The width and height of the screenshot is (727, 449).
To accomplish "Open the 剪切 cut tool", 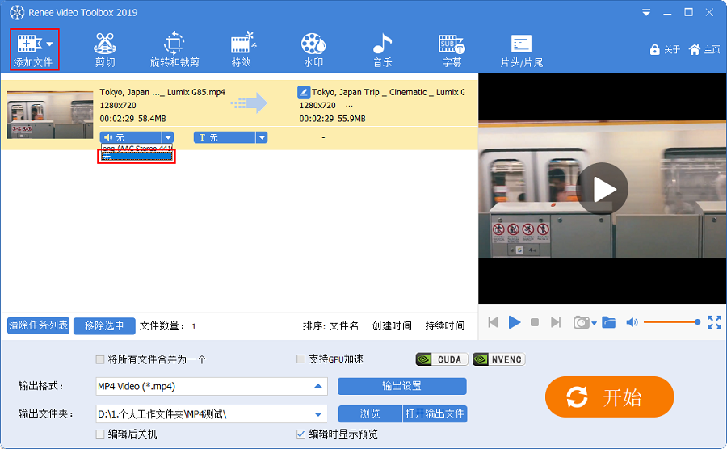I will pos(105,50).
